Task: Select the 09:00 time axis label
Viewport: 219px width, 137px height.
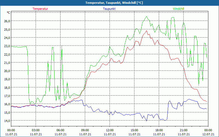Action: 85,130
